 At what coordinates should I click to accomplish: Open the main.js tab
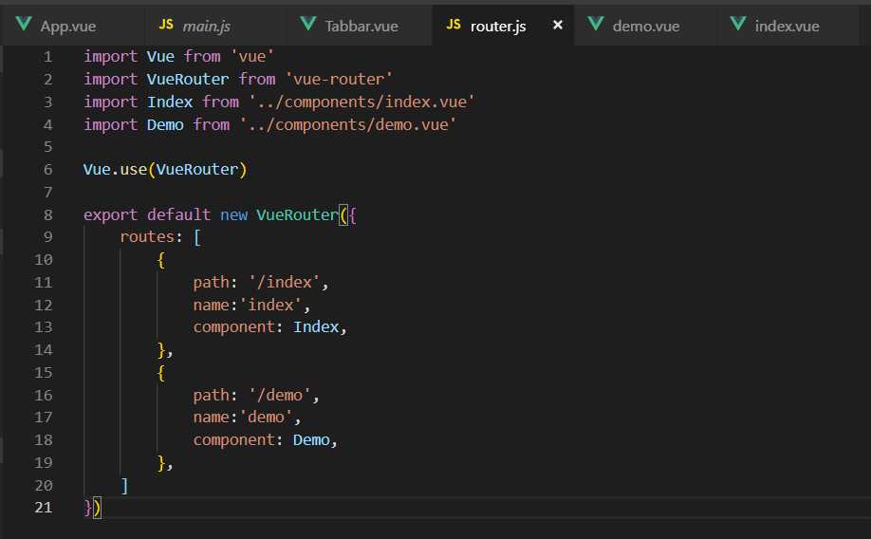point(216,26)
